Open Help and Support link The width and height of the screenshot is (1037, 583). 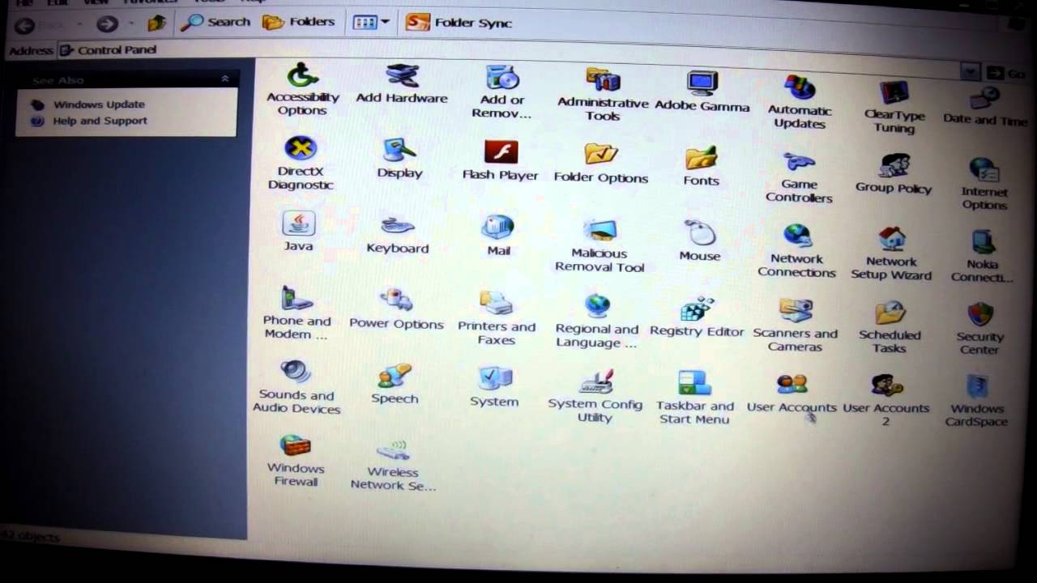click(x=100, y=121)
